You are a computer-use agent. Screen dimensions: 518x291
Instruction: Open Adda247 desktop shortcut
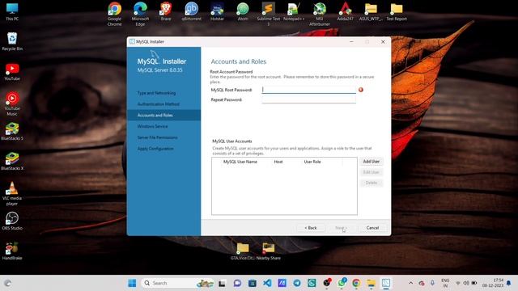pos(346,11)
